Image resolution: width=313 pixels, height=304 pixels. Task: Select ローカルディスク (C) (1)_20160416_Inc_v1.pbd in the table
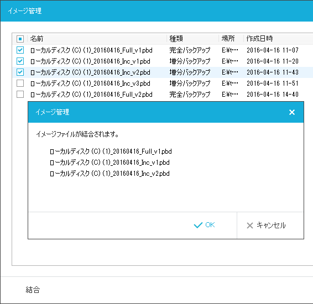(90, 61)
